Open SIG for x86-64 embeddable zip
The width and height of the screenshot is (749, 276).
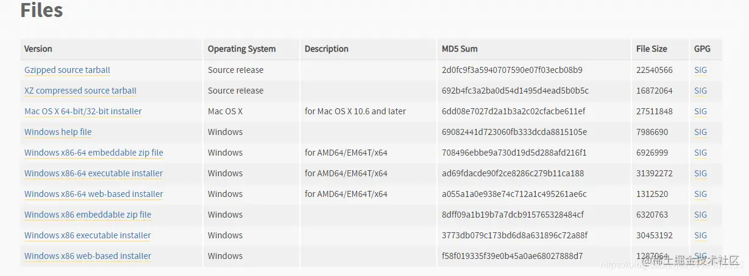pyautogui.click(x=700, y=153)
